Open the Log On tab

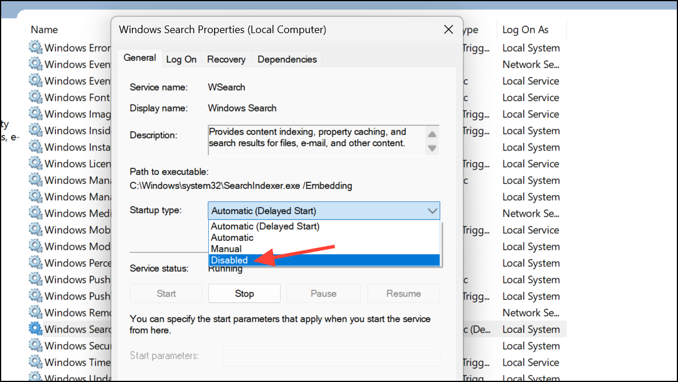pos(181,59)
